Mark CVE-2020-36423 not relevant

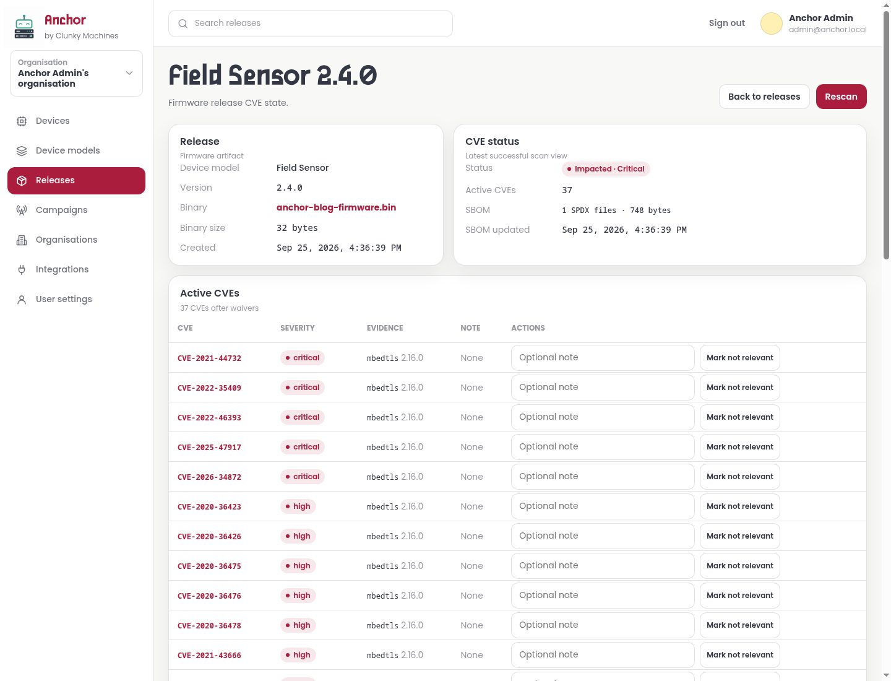[x=739, y=506]
